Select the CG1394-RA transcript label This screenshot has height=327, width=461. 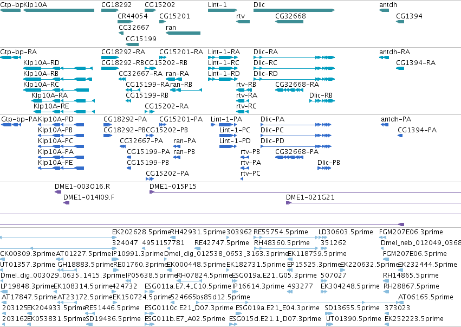[x=415, y=63]
